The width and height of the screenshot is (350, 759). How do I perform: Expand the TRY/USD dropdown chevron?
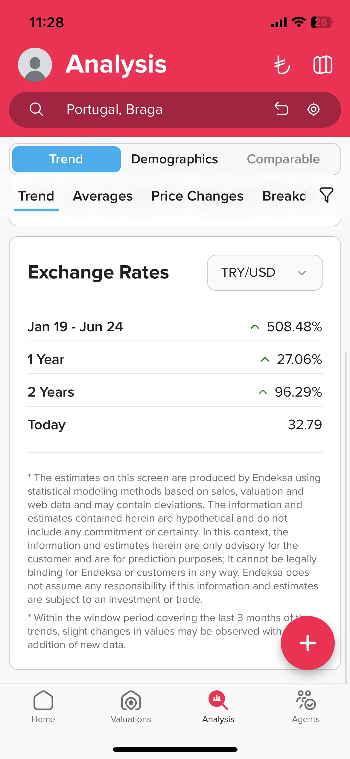point(302,273)
